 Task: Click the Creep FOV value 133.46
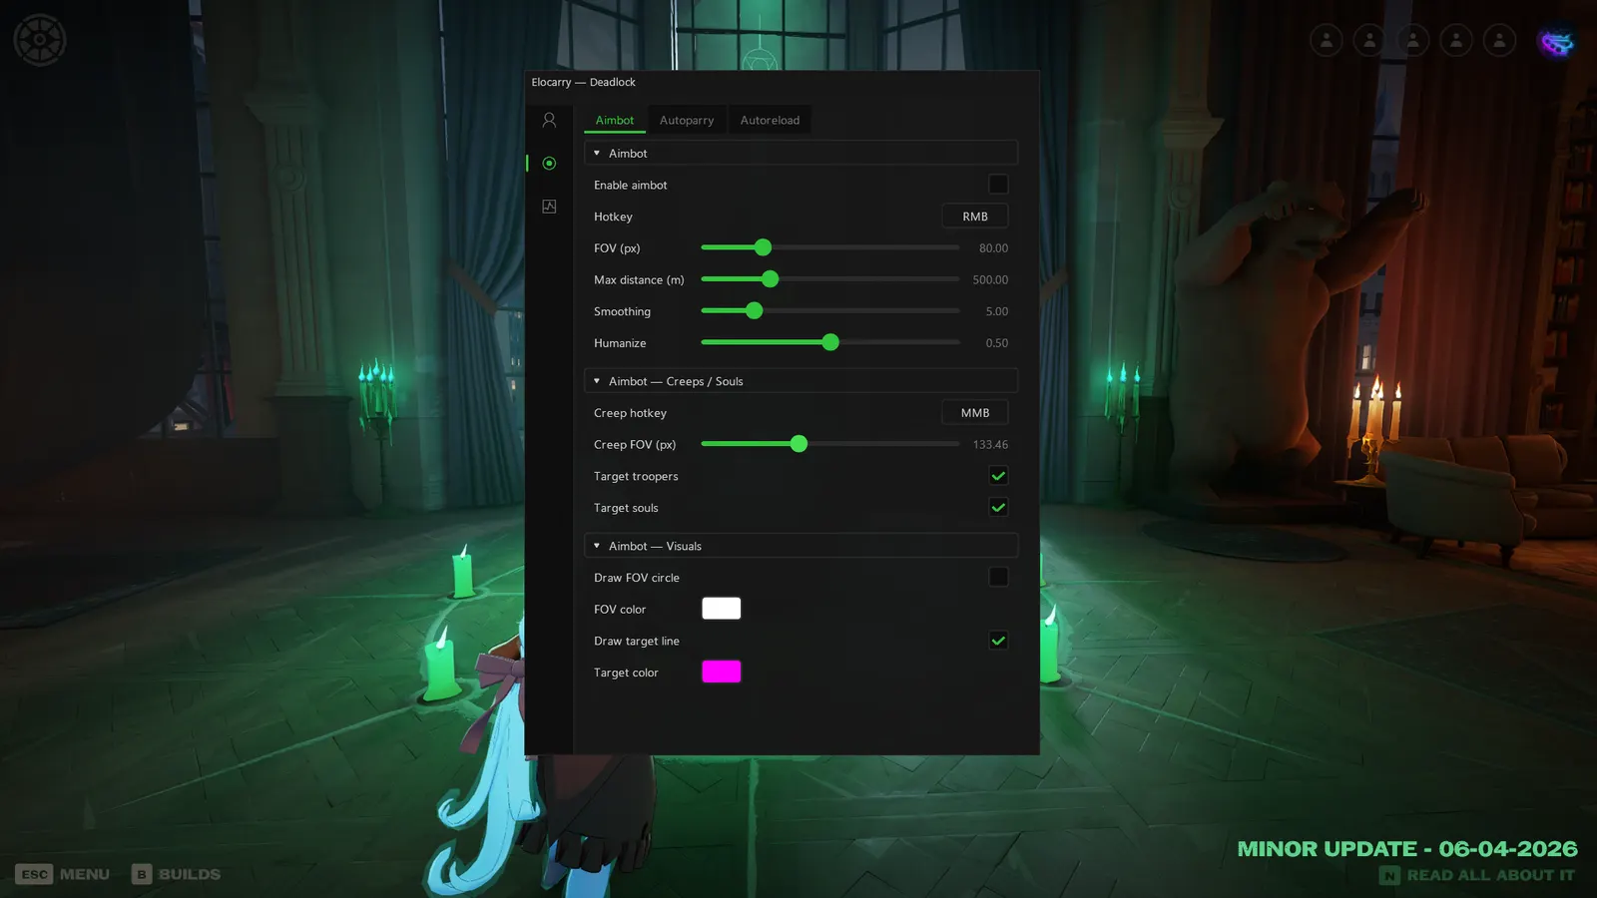990,445
